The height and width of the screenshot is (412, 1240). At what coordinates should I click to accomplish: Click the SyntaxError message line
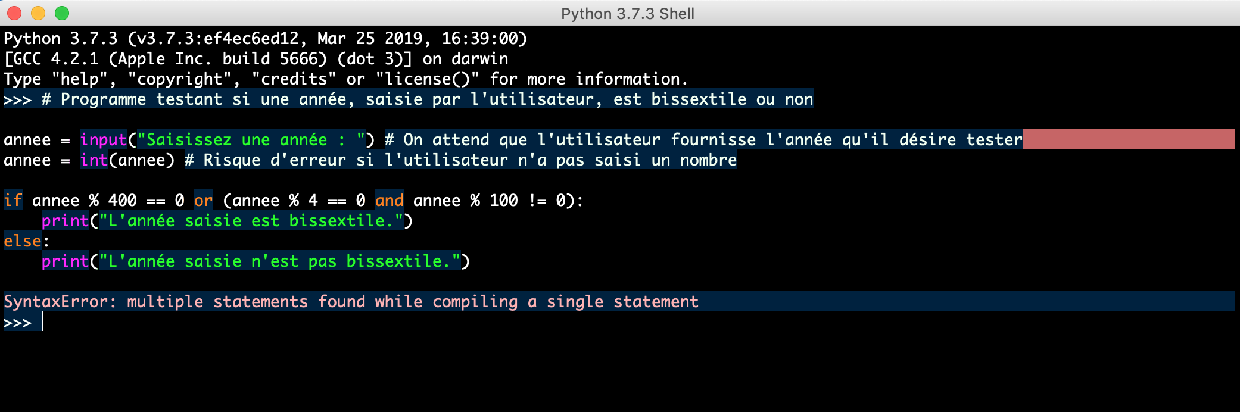[x=351, y=301]
